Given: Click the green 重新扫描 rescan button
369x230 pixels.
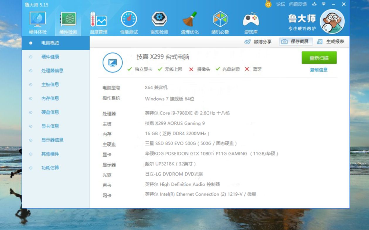Looking at the screenshot, I should point(319,58).
